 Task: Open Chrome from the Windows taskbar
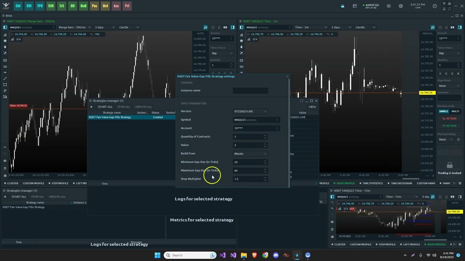point(265,255)
